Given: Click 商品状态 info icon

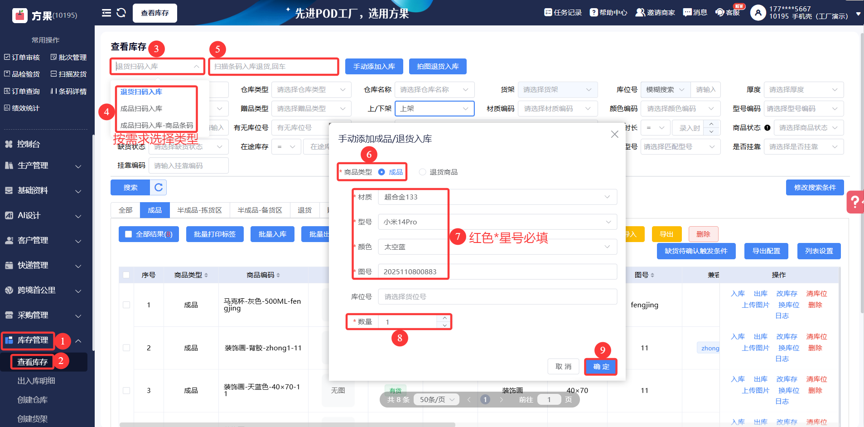Looking at the screenshot, I should (767, 128).
